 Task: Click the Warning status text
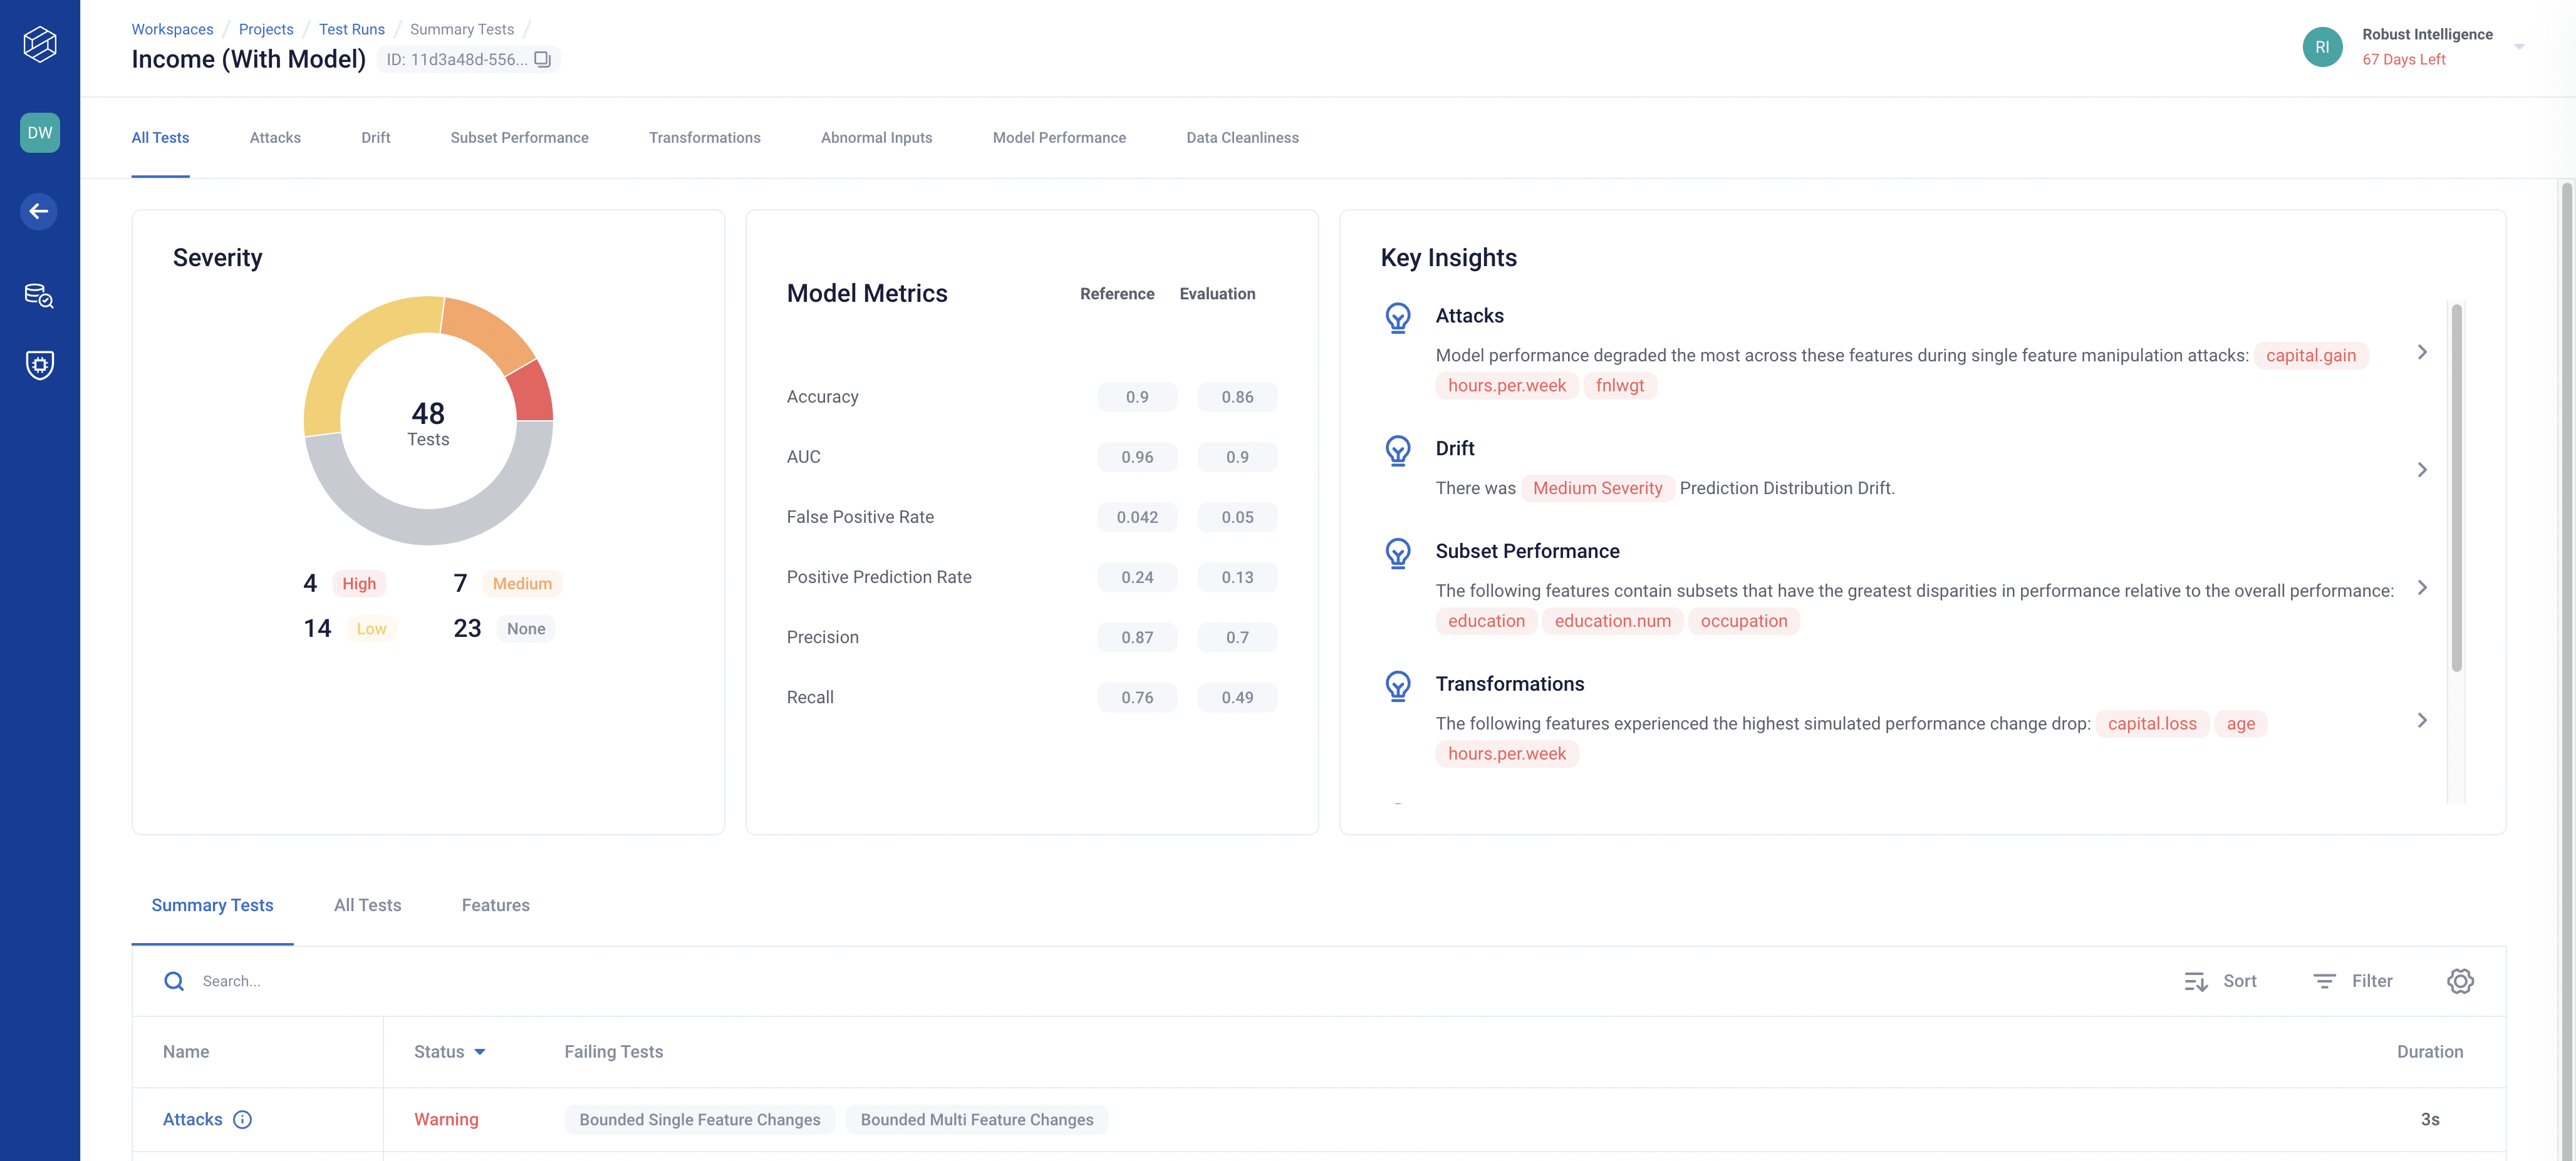click(446, 1120)
